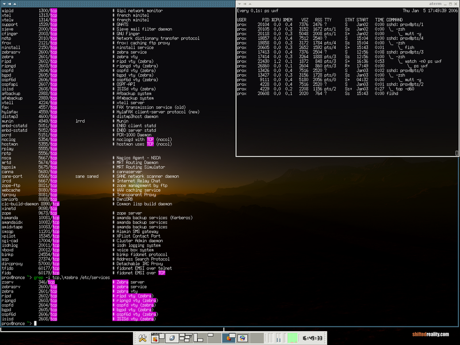This screenshot has width=460, height=345.
Task: Open the wrench-and-screwdriver settings icon in the panel
Action: coord(143,338)
